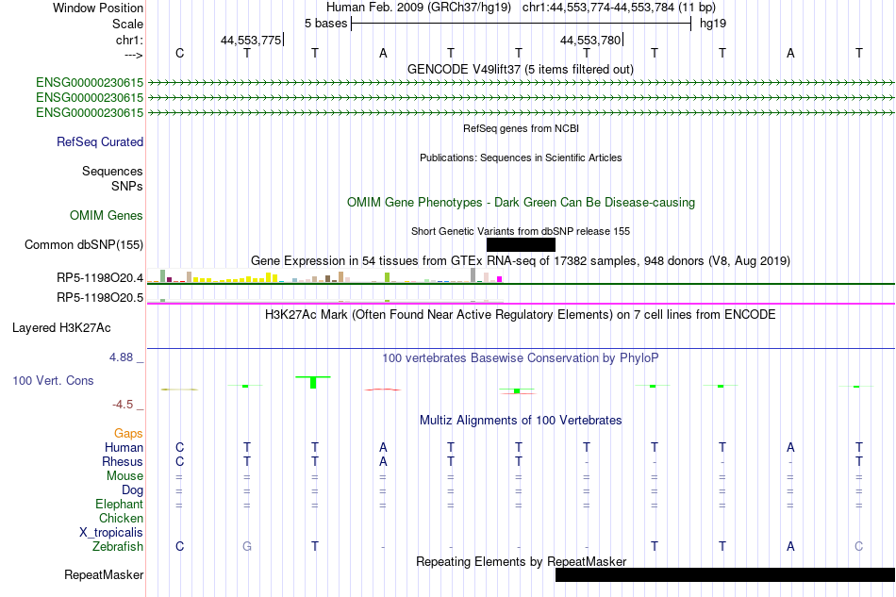Click the Gaps row label

tap(128, 434)
